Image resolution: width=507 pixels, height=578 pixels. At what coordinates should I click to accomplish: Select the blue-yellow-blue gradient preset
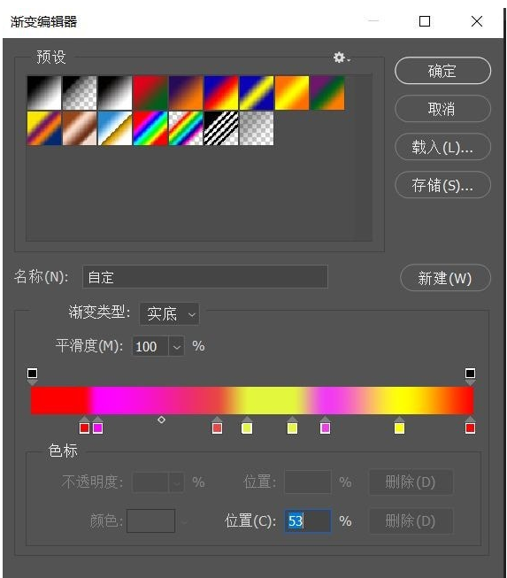257,93
